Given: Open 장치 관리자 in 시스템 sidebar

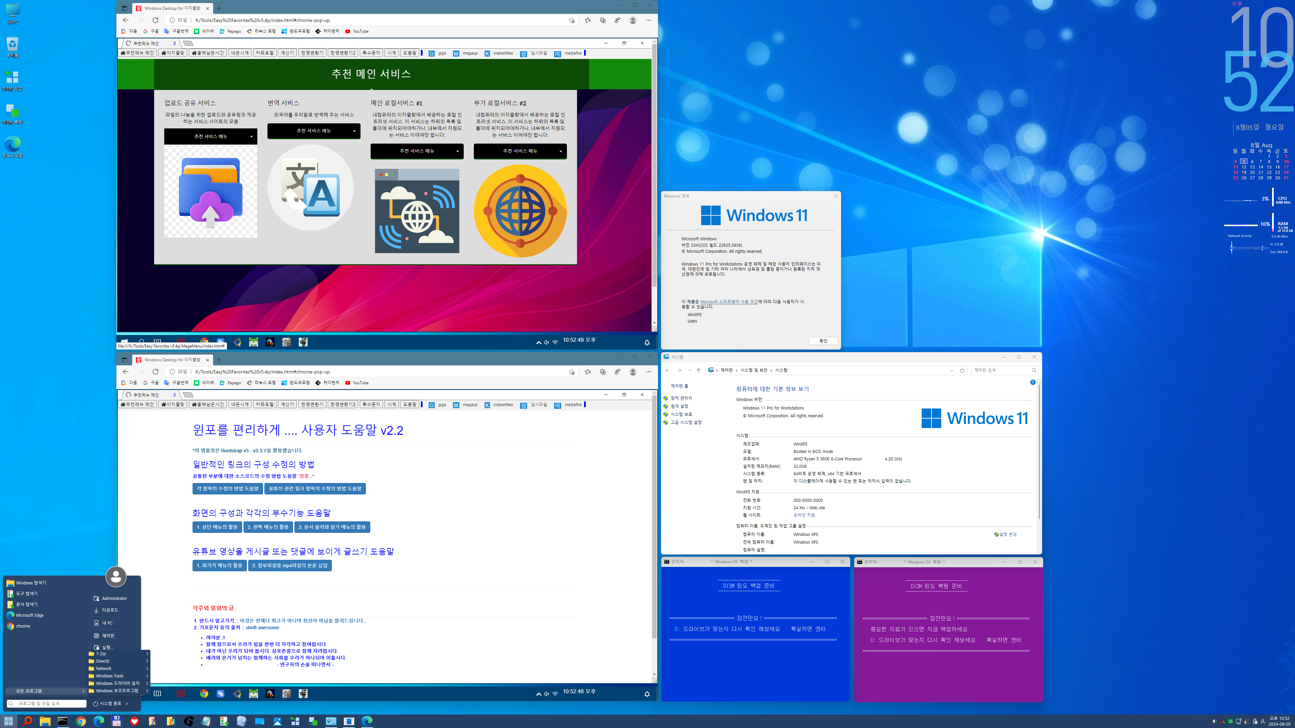Looking at the screenshot, I should (x=681, y=398).
